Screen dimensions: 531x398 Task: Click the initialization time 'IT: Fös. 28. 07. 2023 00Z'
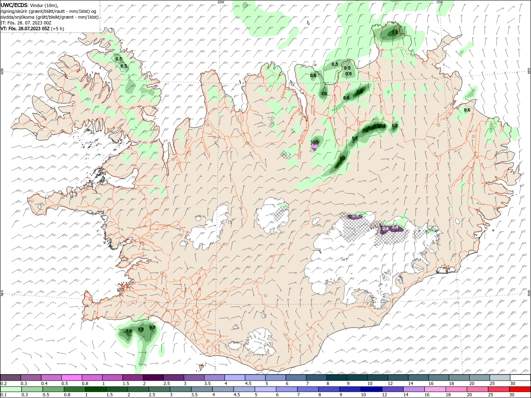pos(26,23)
